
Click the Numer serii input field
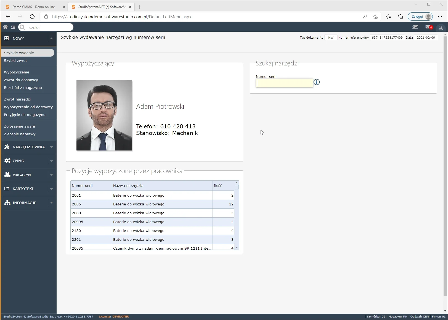(x=284, y=83)
